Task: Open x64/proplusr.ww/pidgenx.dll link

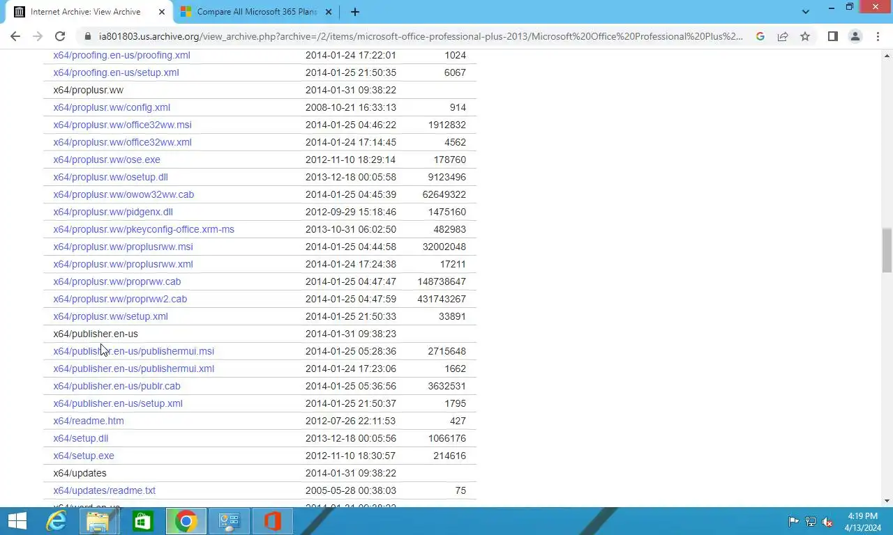Action: (113, 212)
